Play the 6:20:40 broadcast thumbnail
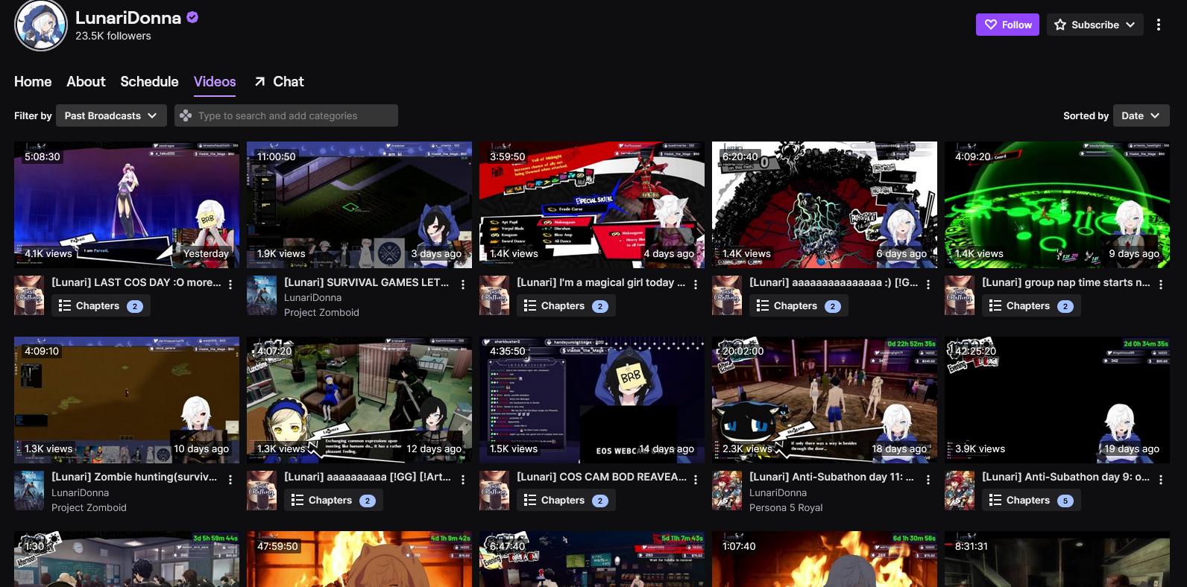This screenshot has width=1187, height=587. [825, 205]
